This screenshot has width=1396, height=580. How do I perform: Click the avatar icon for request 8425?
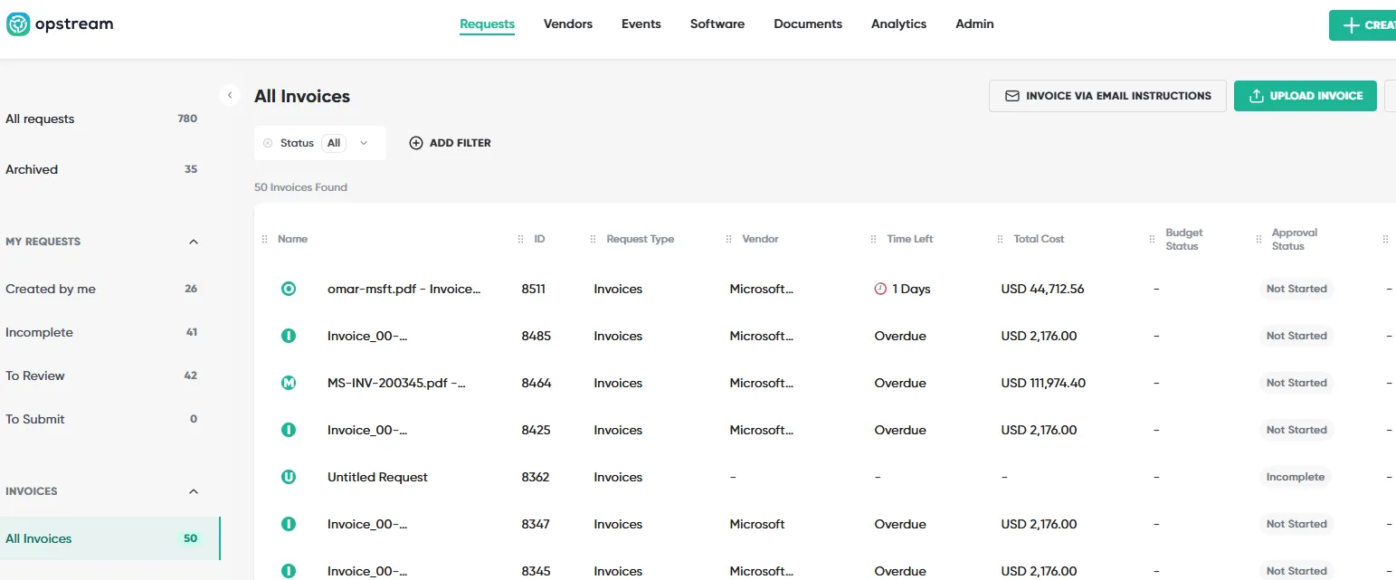pyautogui.click(x=289, y=430)
